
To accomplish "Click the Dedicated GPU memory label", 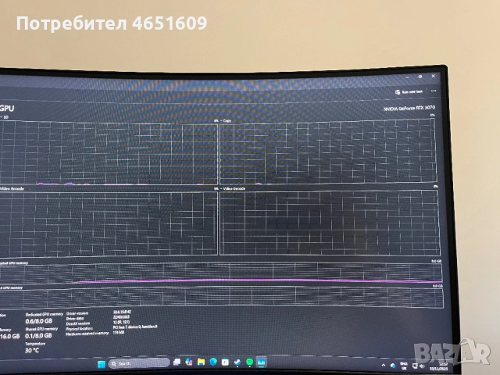I will click(45, 314).
